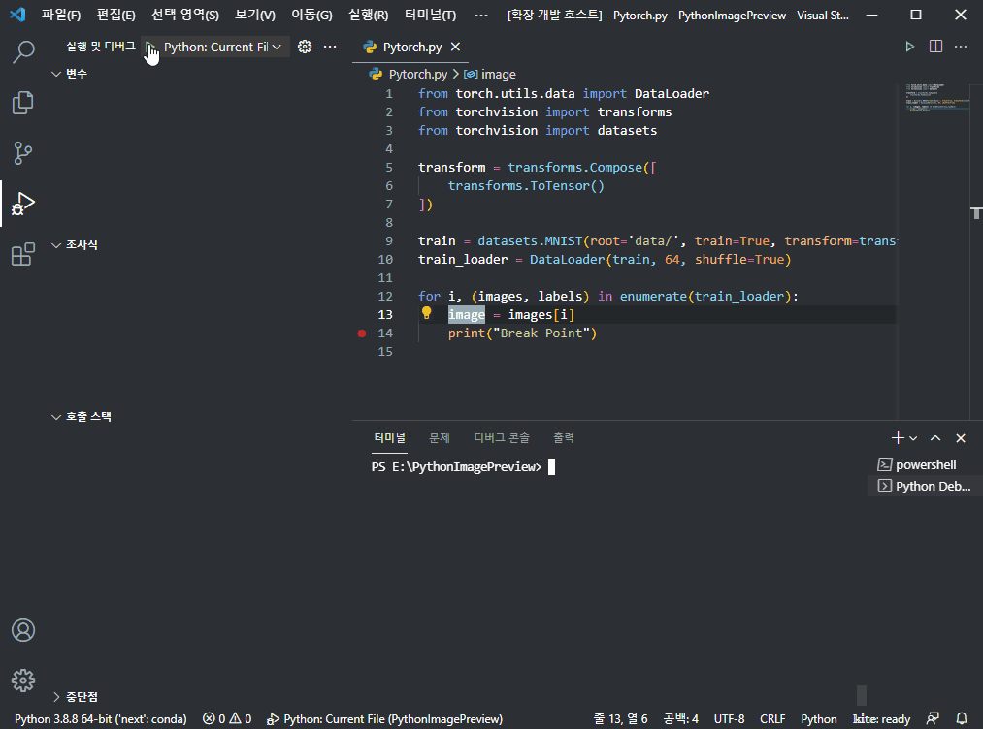Open the Manage gear in activity bar
Viewport: 983px width, 729px height.
[23, 681]
